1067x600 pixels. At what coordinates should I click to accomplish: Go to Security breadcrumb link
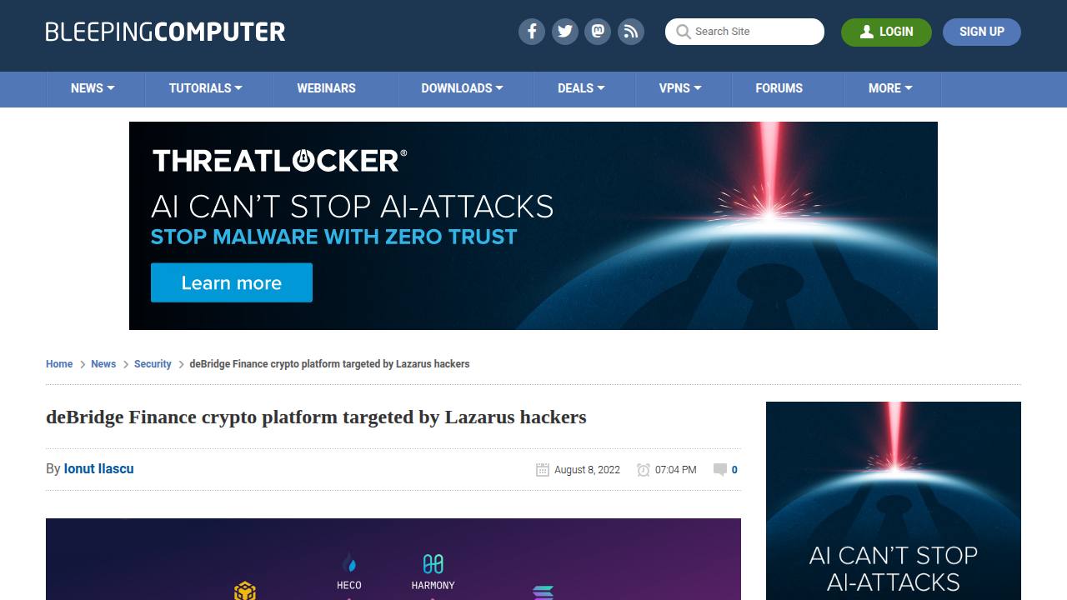click(153, 364)
